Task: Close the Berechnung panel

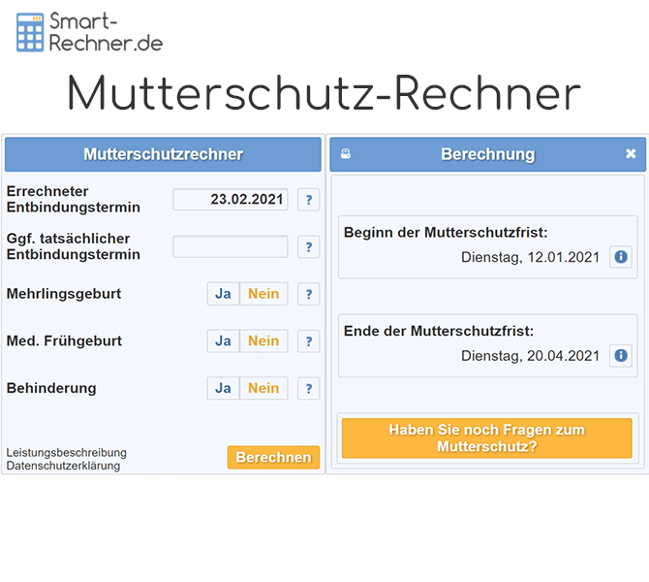Action: pos(631,154)
